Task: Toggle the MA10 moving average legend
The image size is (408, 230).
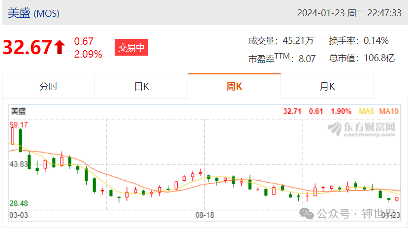Action: pos(389,111)
